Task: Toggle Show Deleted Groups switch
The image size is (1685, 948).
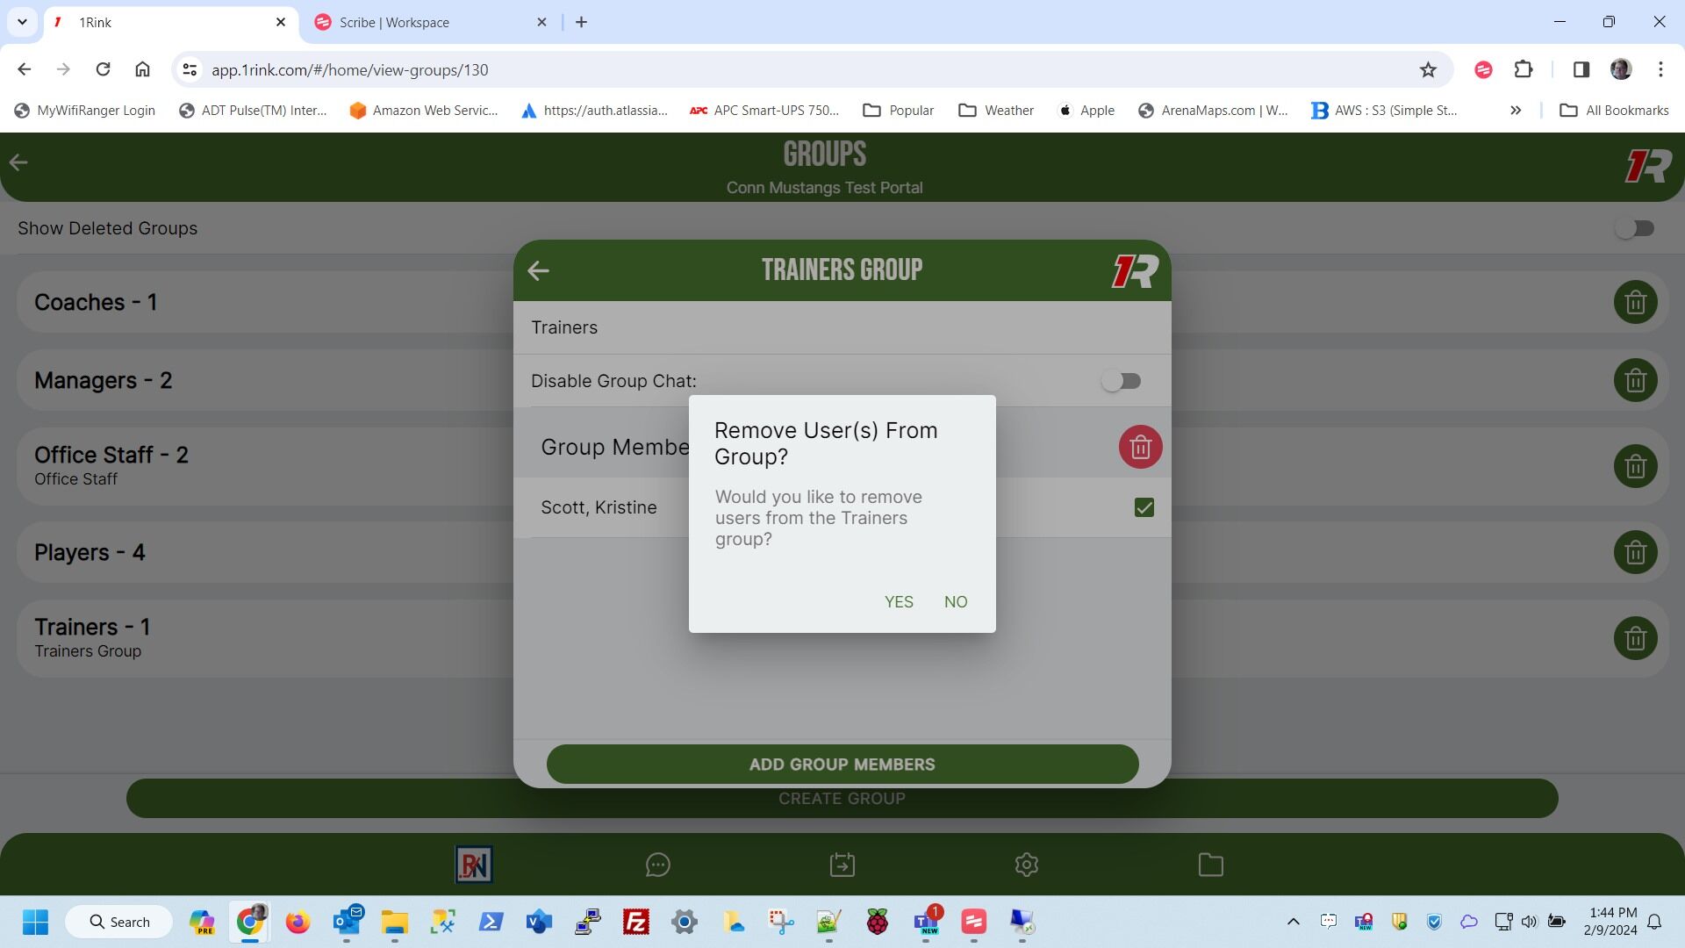Action: (x=1634, y=229)
